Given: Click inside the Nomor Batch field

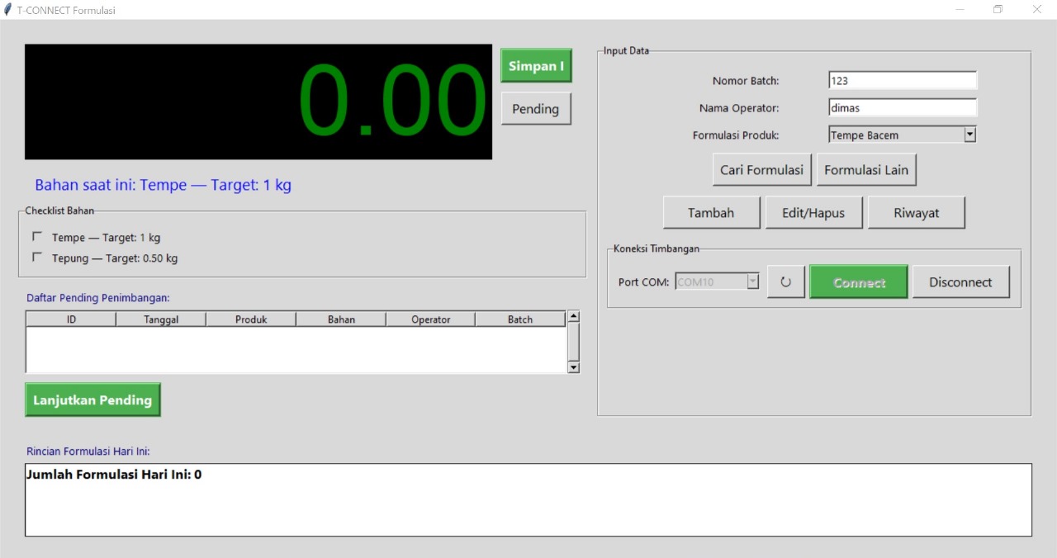Looking at the screenshot, I should click(x=902, y=81).
